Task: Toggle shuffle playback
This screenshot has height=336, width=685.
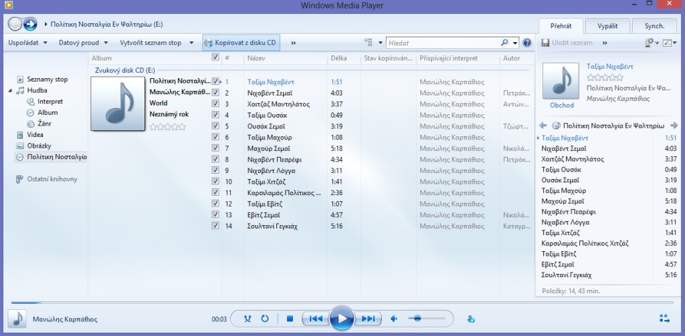Action: pyautogui.click(x=248, y=319)
